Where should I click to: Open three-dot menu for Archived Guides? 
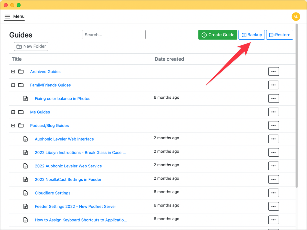point(273,72)
